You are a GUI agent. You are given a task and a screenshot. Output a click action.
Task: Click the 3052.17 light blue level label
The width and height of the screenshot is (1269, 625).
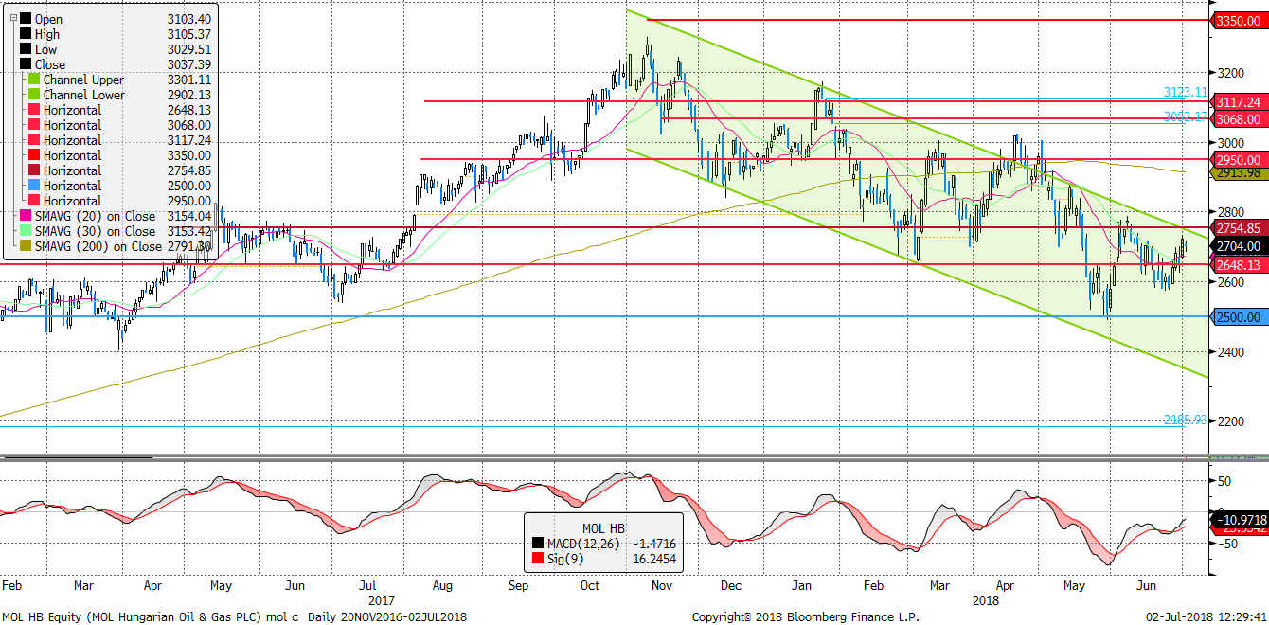1186,116
